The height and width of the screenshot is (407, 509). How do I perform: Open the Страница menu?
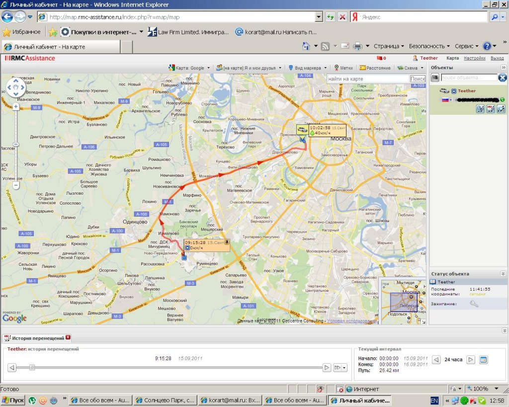(x=389, y=46)
